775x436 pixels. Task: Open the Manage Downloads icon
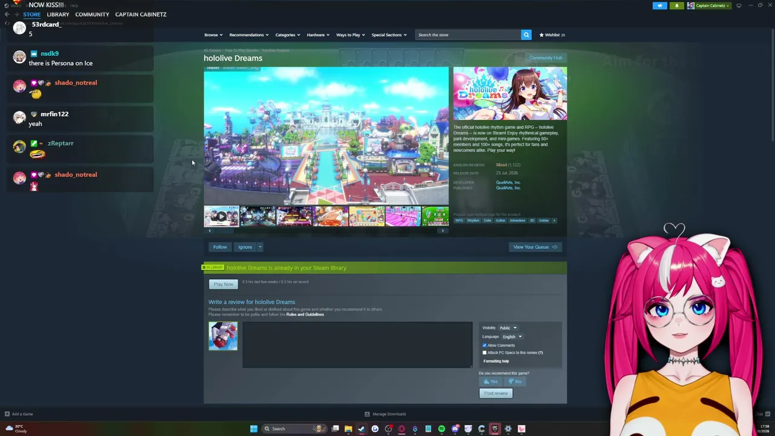[x=367, y=414]
